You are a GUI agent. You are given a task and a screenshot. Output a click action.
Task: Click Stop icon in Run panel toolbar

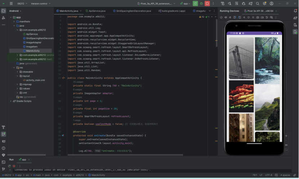click(14, 166)
